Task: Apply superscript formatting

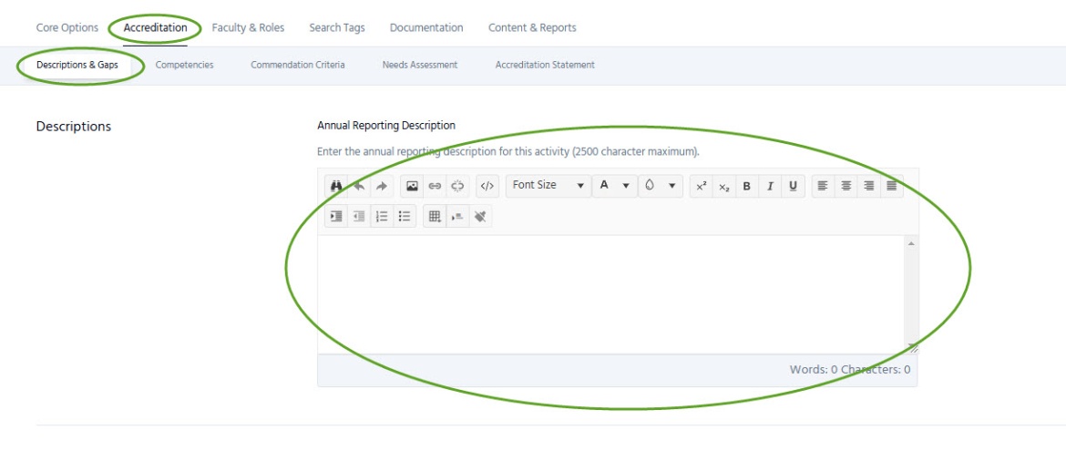Action: [701, 186]
